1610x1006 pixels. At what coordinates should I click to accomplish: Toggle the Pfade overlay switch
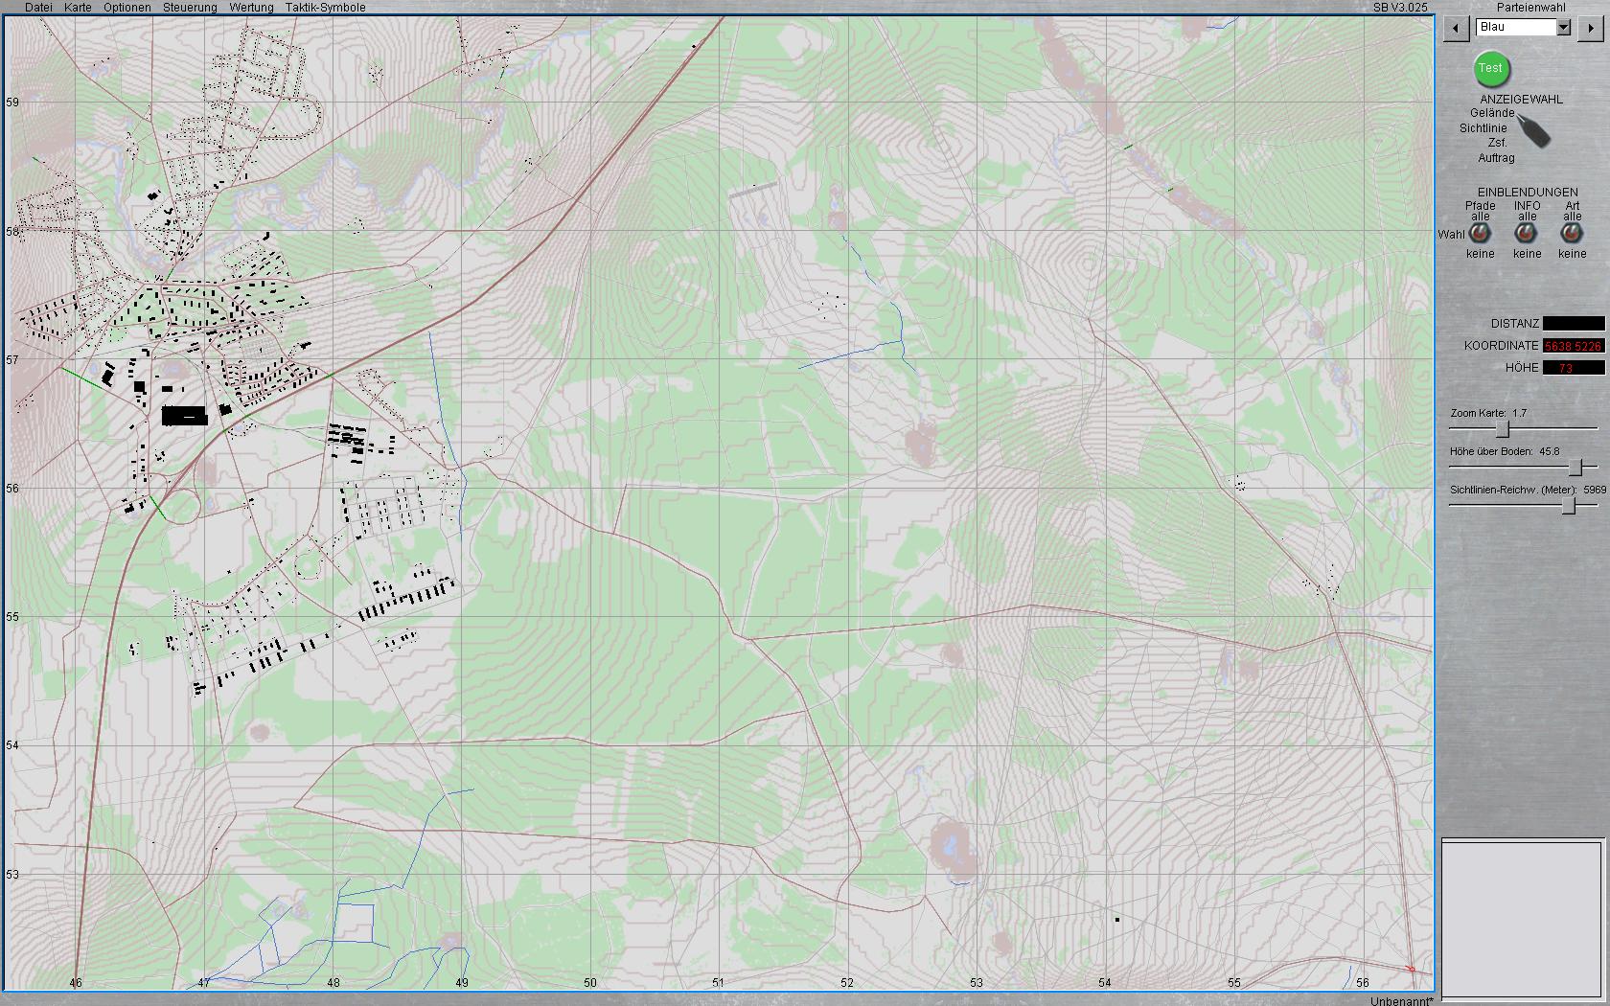1480,234
